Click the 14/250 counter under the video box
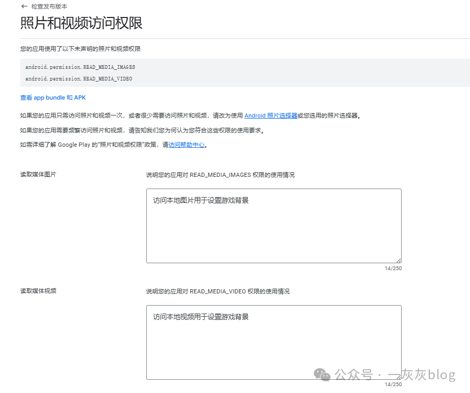Image resolution: width=470 pixels, height=393 pixels. click(394, 385)
